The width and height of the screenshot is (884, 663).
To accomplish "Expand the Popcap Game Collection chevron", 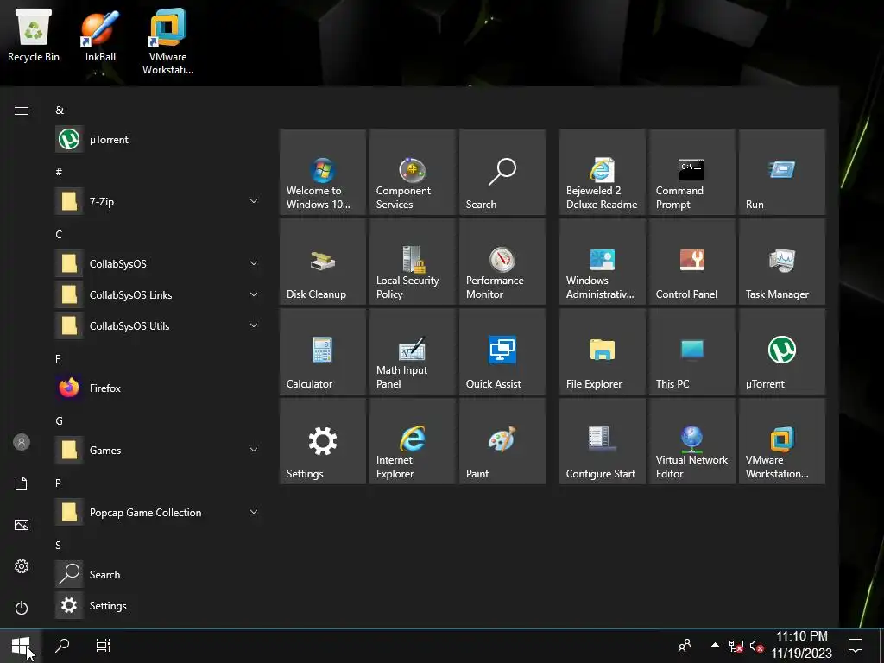I will [x=254, y=512].
